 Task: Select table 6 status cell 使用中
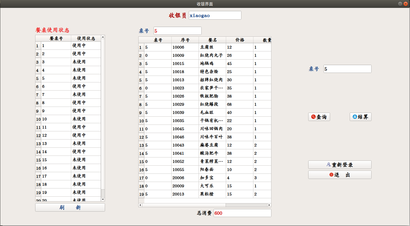coord(86,86)
